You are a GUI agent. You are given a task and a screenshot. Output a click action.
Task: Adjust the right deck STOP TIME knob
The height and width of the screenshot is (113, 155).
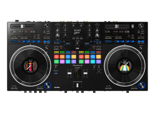click(x=141, y=48)
